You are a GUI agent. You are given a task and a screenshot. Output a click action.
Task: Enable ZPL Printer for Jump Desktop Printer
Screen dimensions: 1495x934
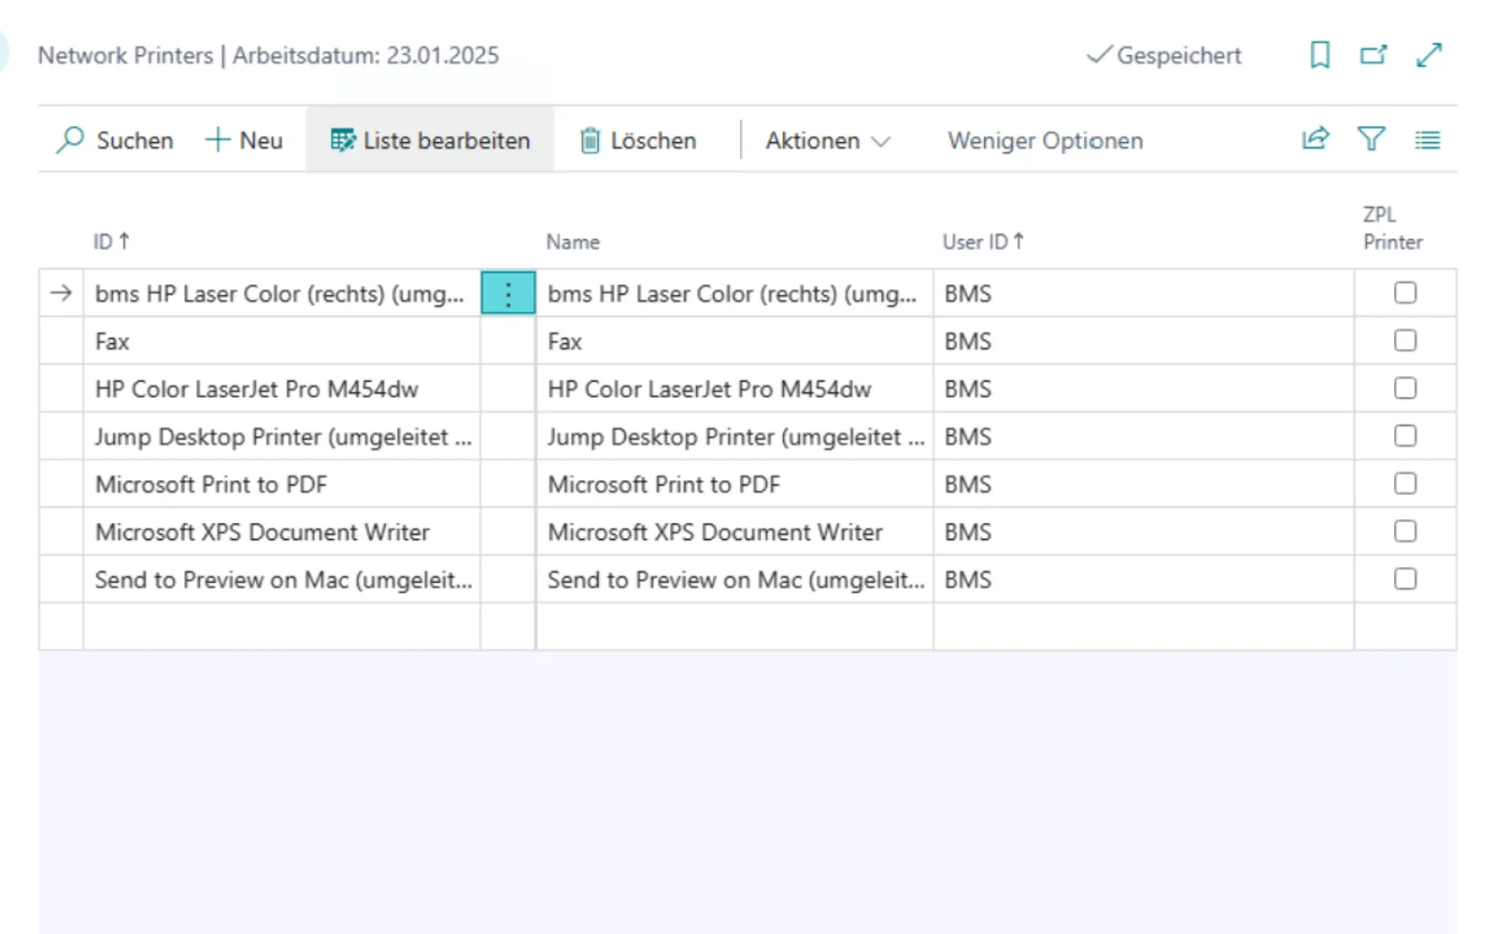tap(1405, 435)
